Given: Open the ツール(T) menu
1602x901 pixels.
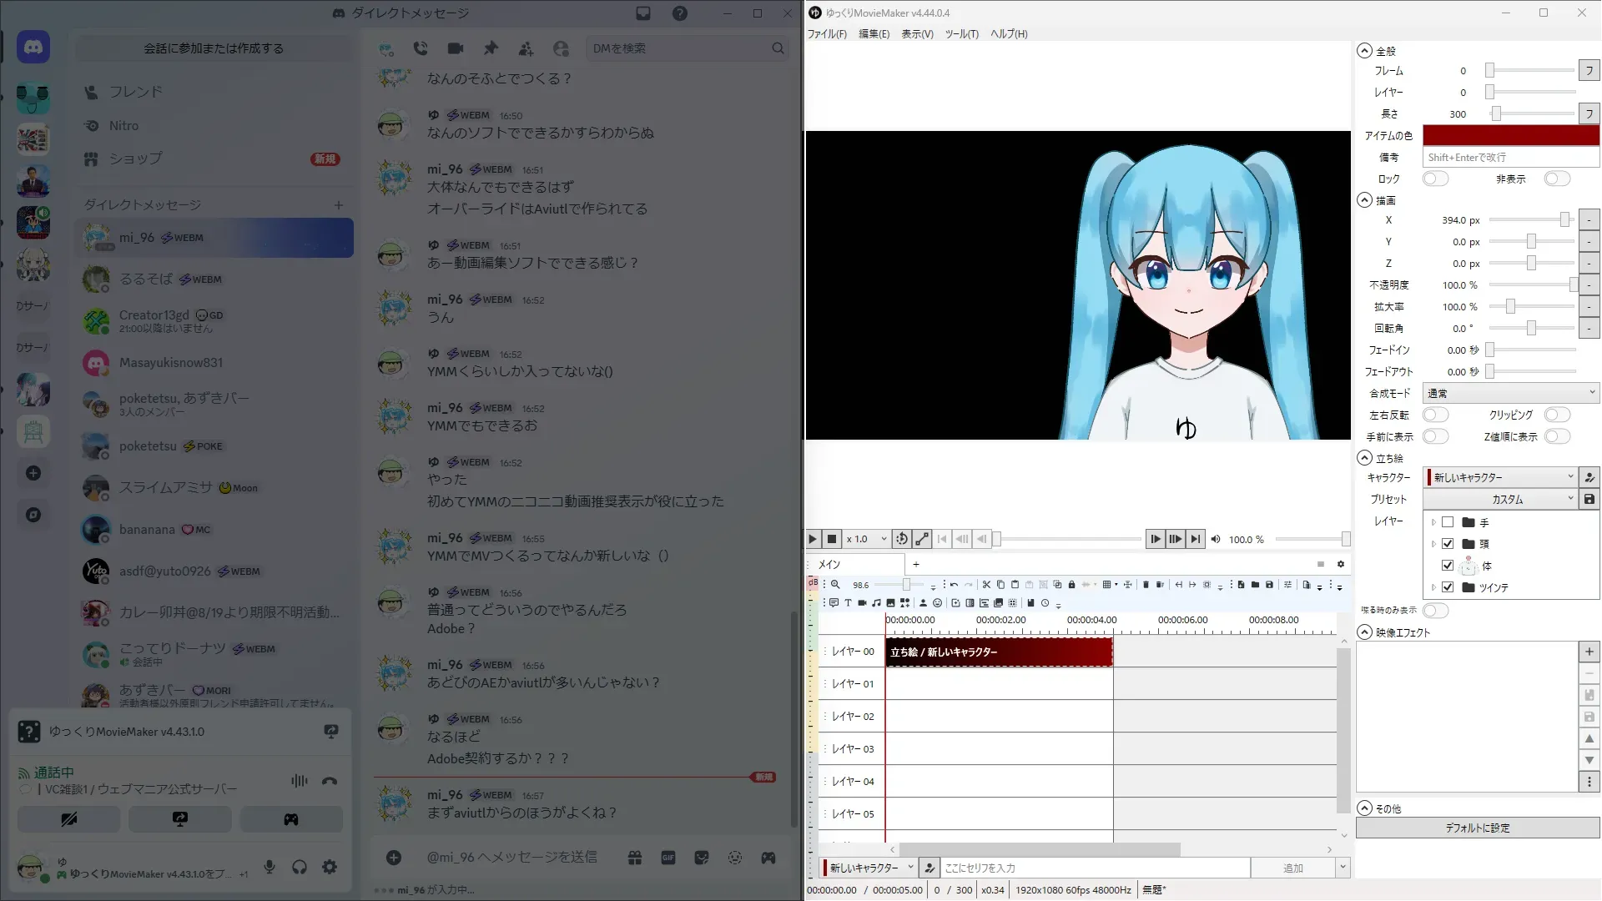Looking at the screenshot, I should (x=961, y=34).
